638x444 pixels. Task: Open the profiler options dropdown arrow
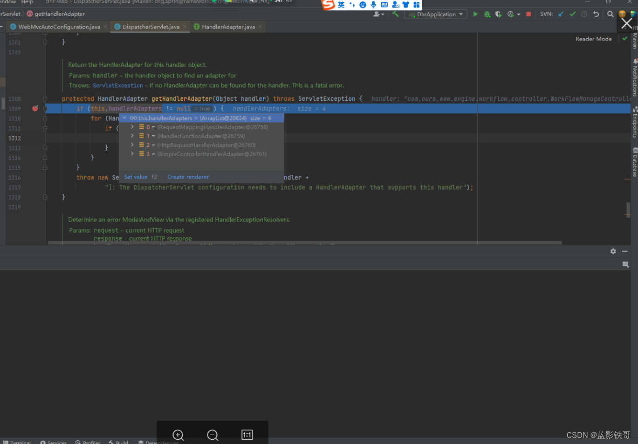coord(519,14)
